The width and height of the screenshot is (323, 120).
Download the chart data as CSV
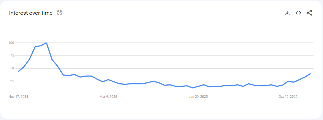287,13
